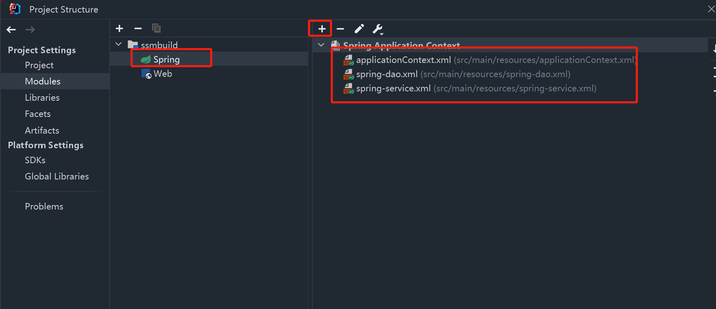Screen dimensions: 716x309
Task: Click the Web facet globe icon
Action: click(146, 74)
